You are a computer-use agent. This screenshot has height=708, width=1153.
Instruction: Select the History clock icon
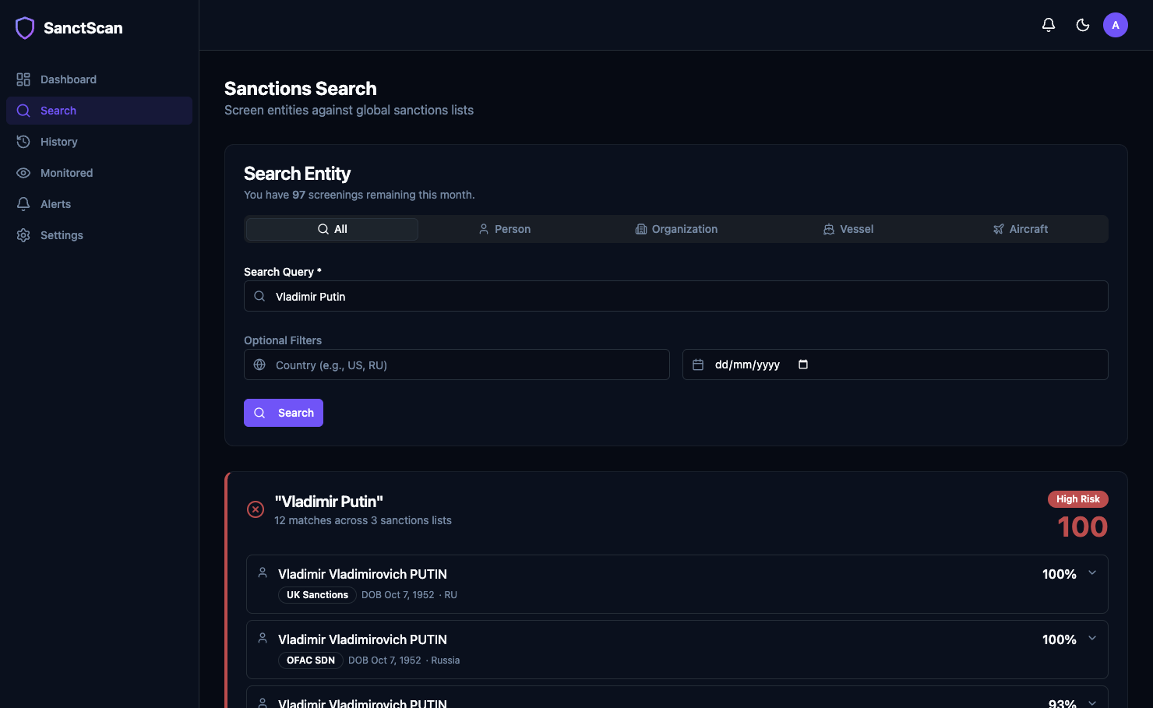tap(23, 141)
